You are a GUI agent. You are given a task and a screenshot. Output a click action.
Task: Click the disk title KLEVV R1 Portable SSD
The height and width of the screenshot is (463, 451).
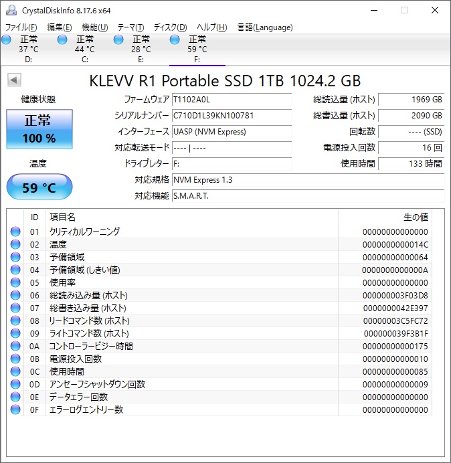pyautogui.click(x=225, y=80)
